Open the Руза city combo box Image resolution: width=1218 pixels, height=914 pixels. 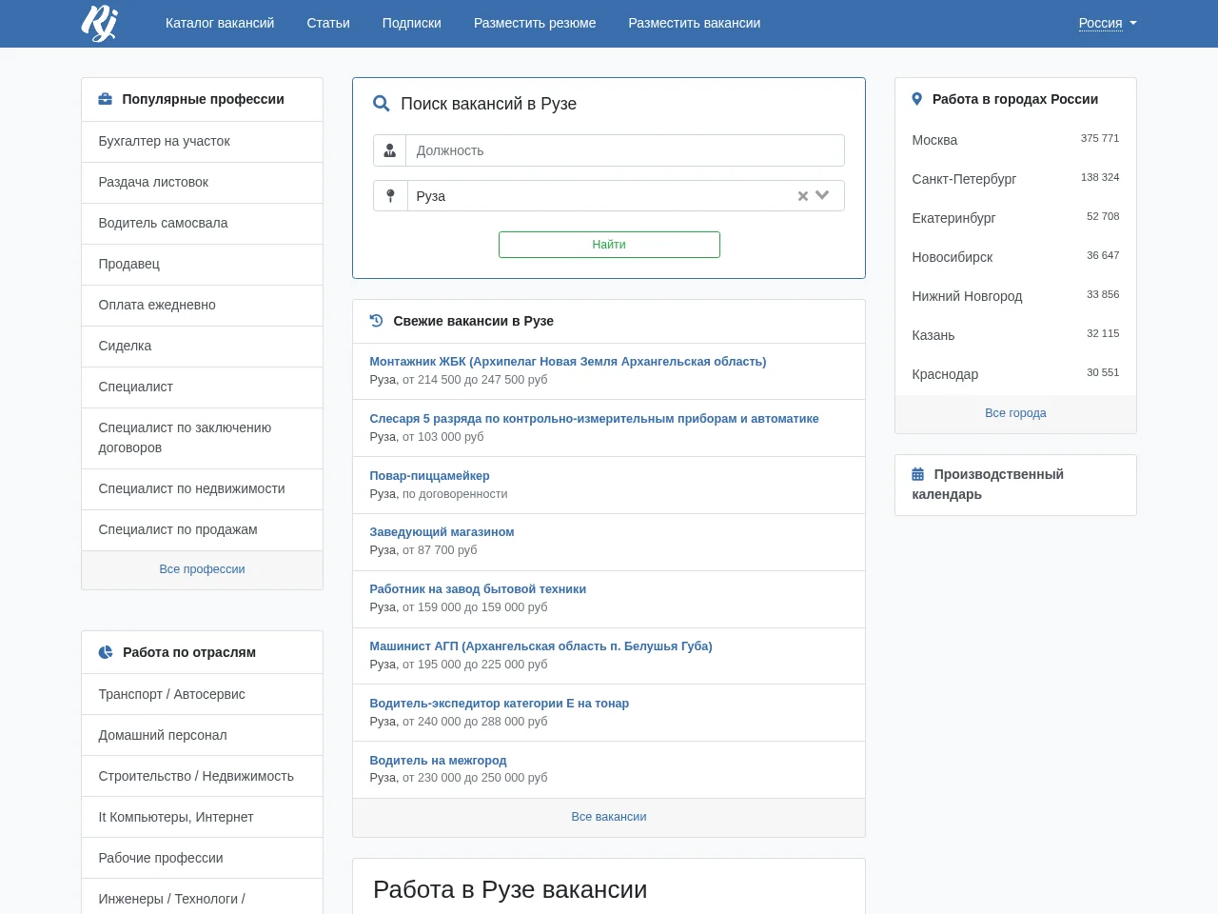pos(625,196)
